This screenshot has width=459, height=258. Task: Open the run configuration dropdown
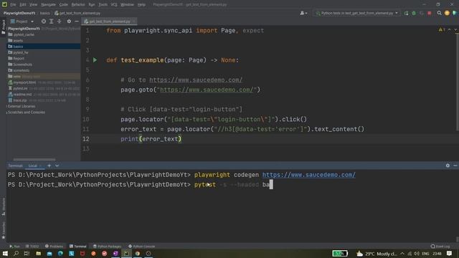[357, 13]
